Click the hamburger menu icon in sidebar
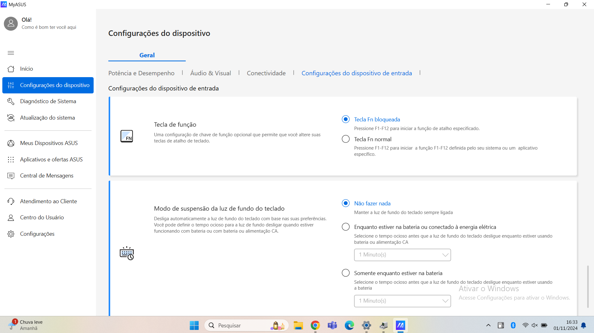This screenshot has height=333, width=594. [11, 53]
